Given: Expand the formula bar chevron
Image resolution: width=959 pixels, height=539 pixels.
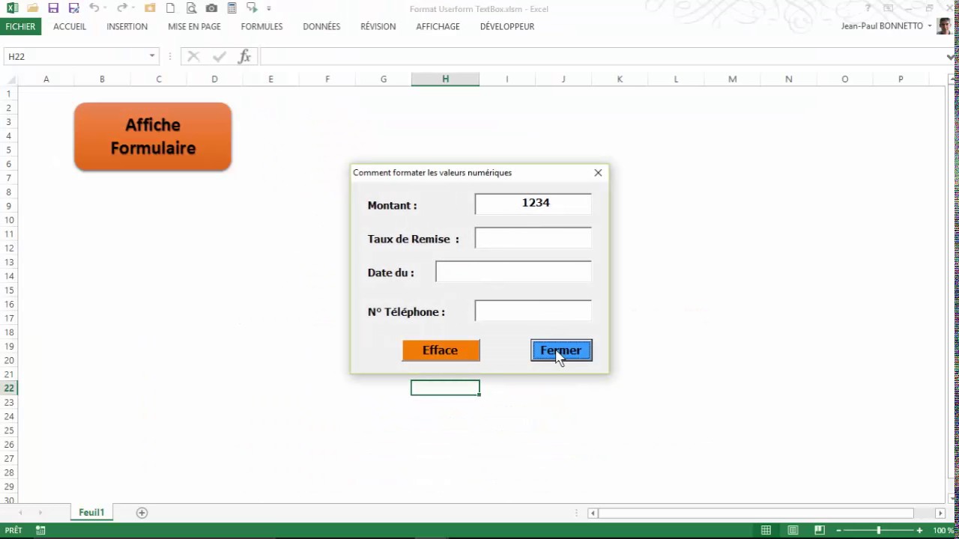Looking at the screenshot, I should [952, 57].
